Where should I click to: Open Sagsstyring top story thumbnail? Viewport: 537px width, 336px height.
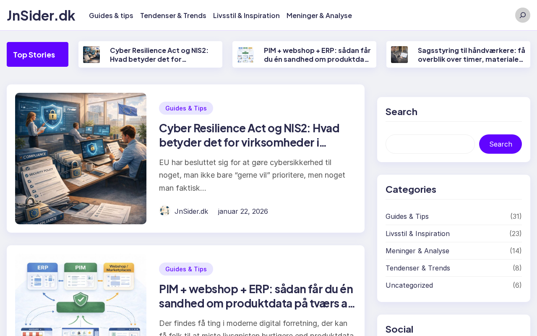click(x=399, y=55)
